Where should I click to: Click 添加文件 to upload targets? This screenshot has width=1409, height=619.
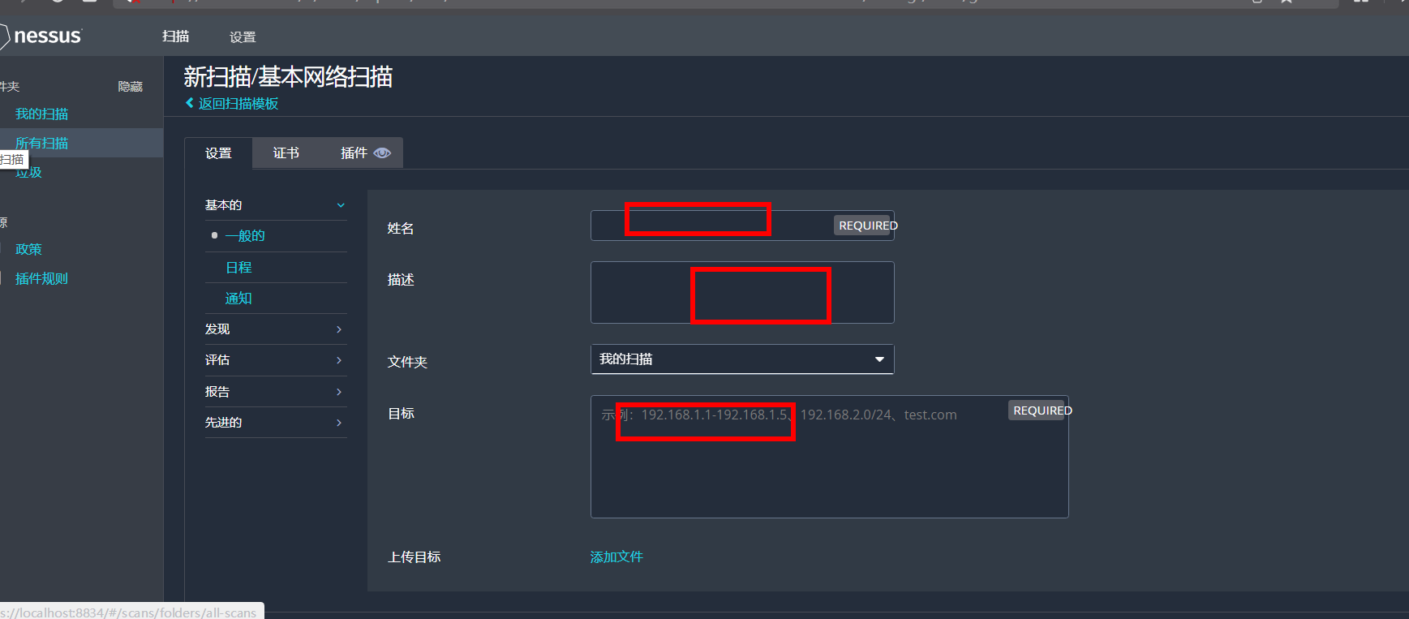click(616, 557)
